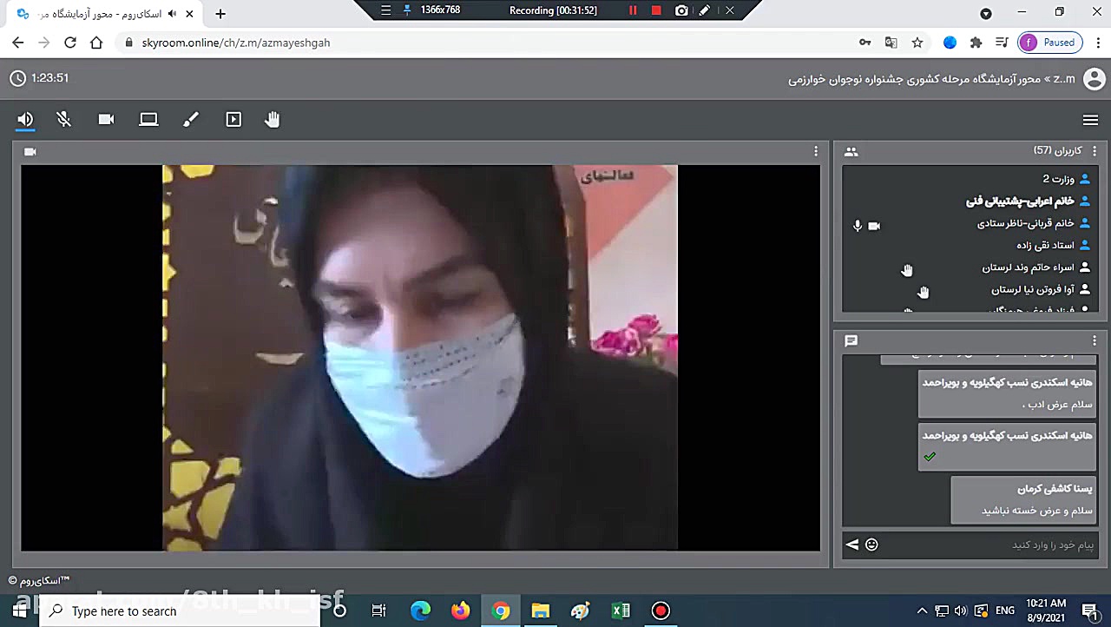Open the whiteboard brush tool

point(191,120)
